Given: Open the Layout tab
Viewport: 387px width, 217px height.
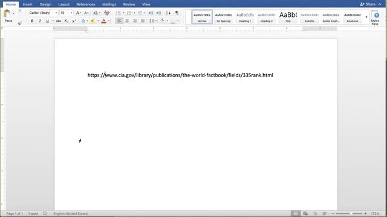Looking at the screenshot, I should click(63, 4).
